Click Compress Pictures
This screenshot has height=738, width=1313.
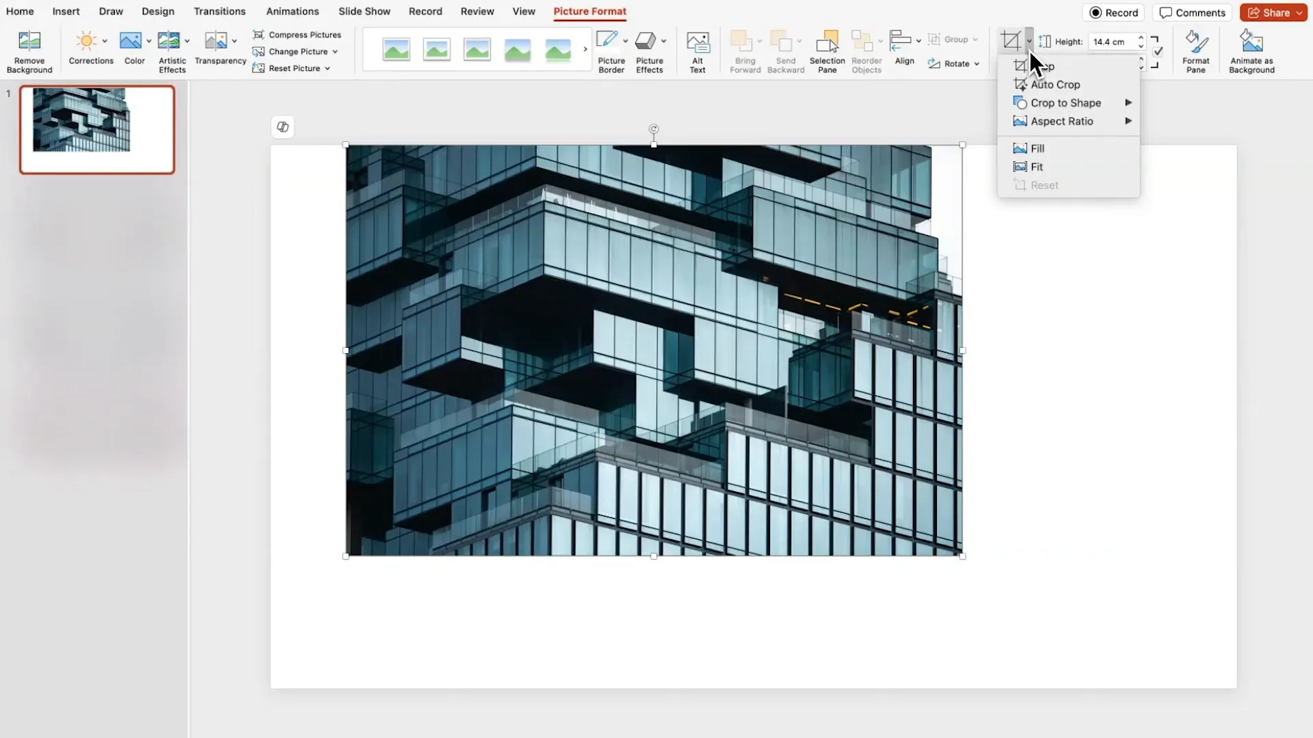coord(297,35)
